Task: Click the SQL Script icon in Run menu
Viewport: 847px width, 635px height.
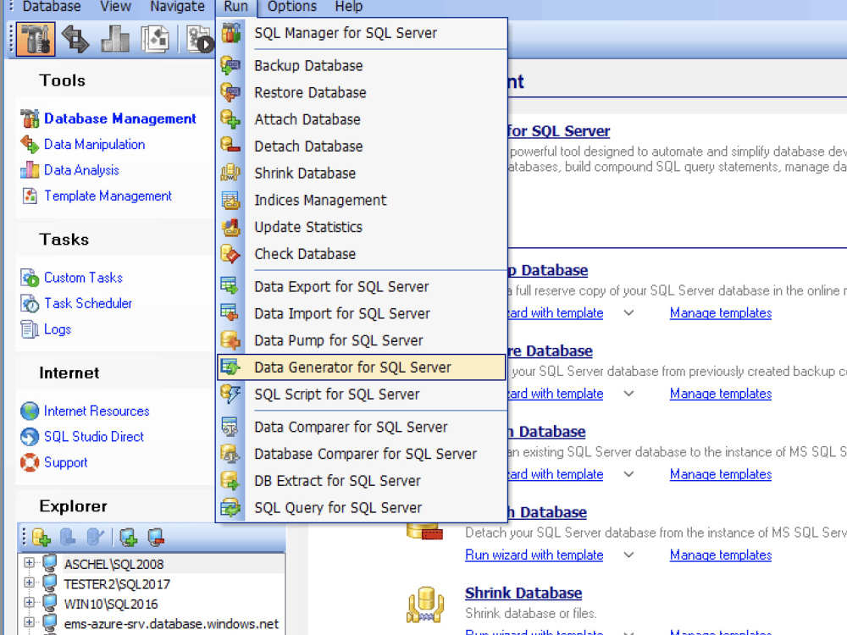Action: coord(230,395)
